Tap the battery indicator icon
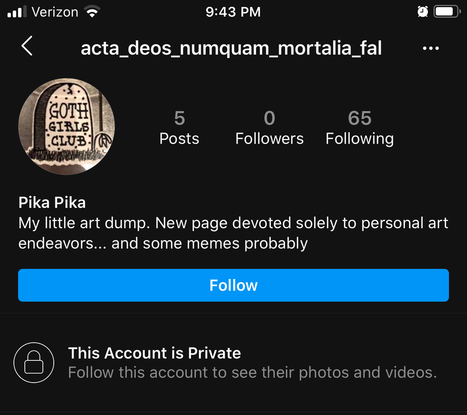Image resolution: width=467 pixels, height=415 pixels. tap(446, 12)
